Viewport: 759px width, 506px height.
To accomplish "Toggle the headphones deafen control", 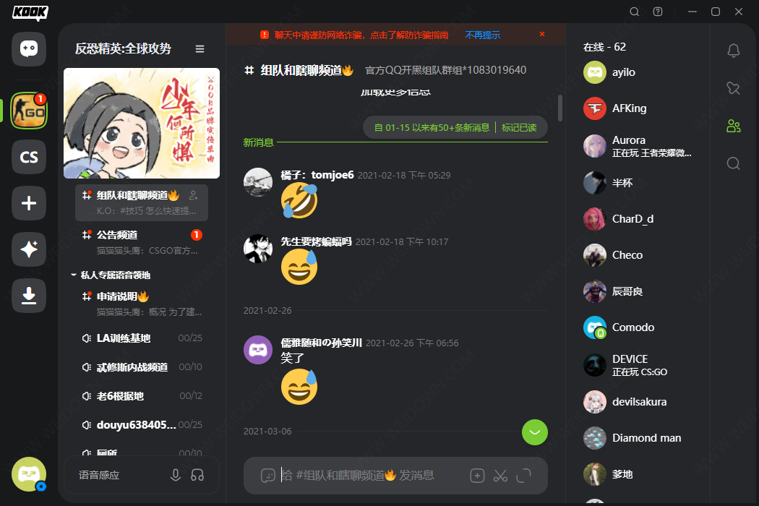I will coord(197,475).
